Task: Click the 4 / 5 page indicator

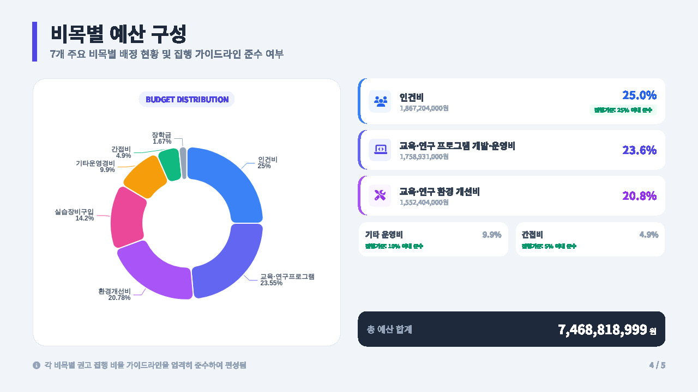Action: pos(657,365)
